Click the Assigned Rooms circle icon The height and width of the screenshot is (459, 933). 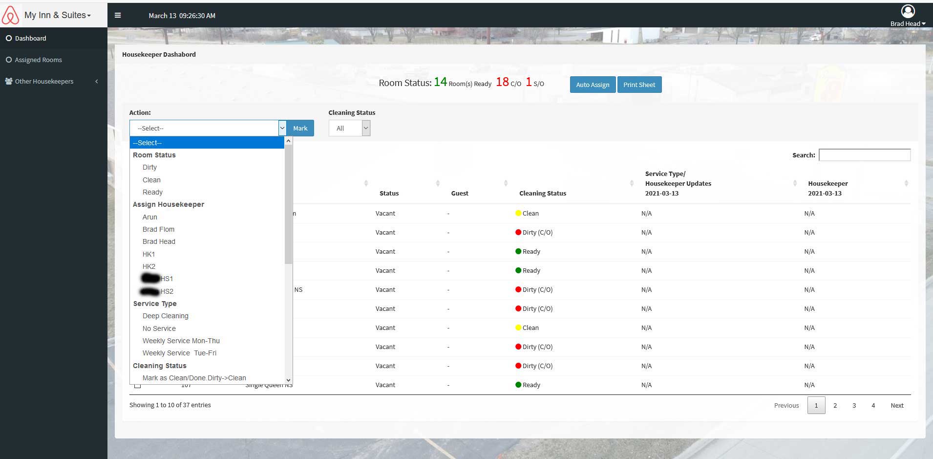click(8, 60)
